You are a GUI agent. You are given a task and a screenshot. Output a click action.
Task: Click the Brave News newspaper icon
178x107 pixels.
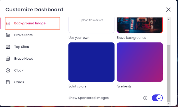pyautogui.click(x=8, y=59)
